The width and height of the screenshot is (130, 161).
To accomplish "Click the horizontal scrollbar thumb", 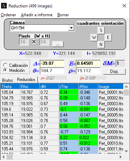I will [x=10, y=157].
